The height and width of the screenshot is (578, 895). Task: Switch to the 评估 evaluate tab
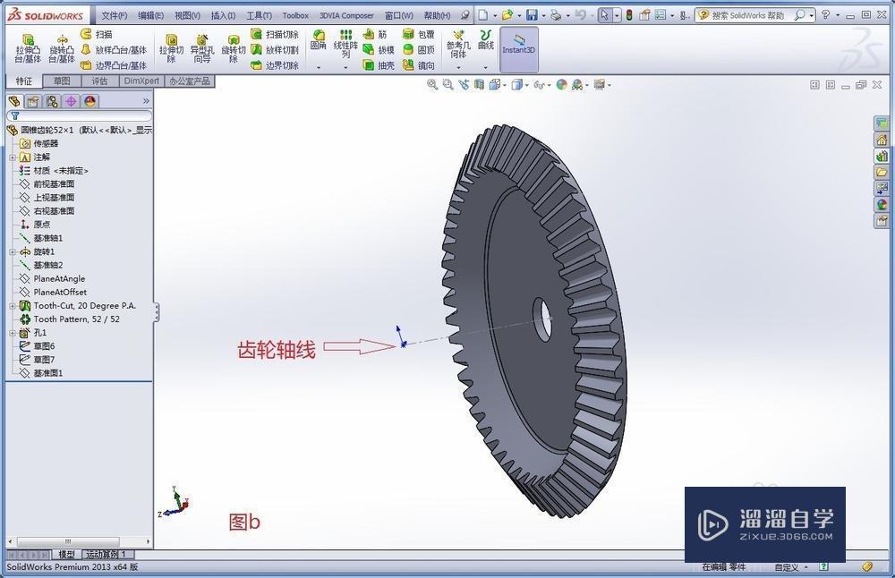click(x=100, y=81)
